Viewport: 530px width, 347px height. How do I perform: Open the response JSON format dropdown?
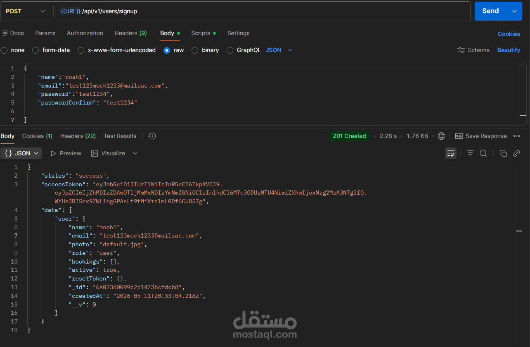point(21,153)
